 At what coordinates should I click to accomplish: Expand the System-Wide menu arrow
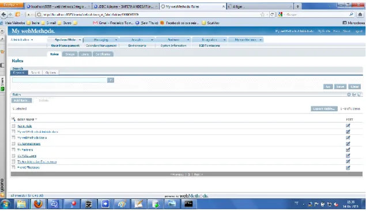[80, 40]
